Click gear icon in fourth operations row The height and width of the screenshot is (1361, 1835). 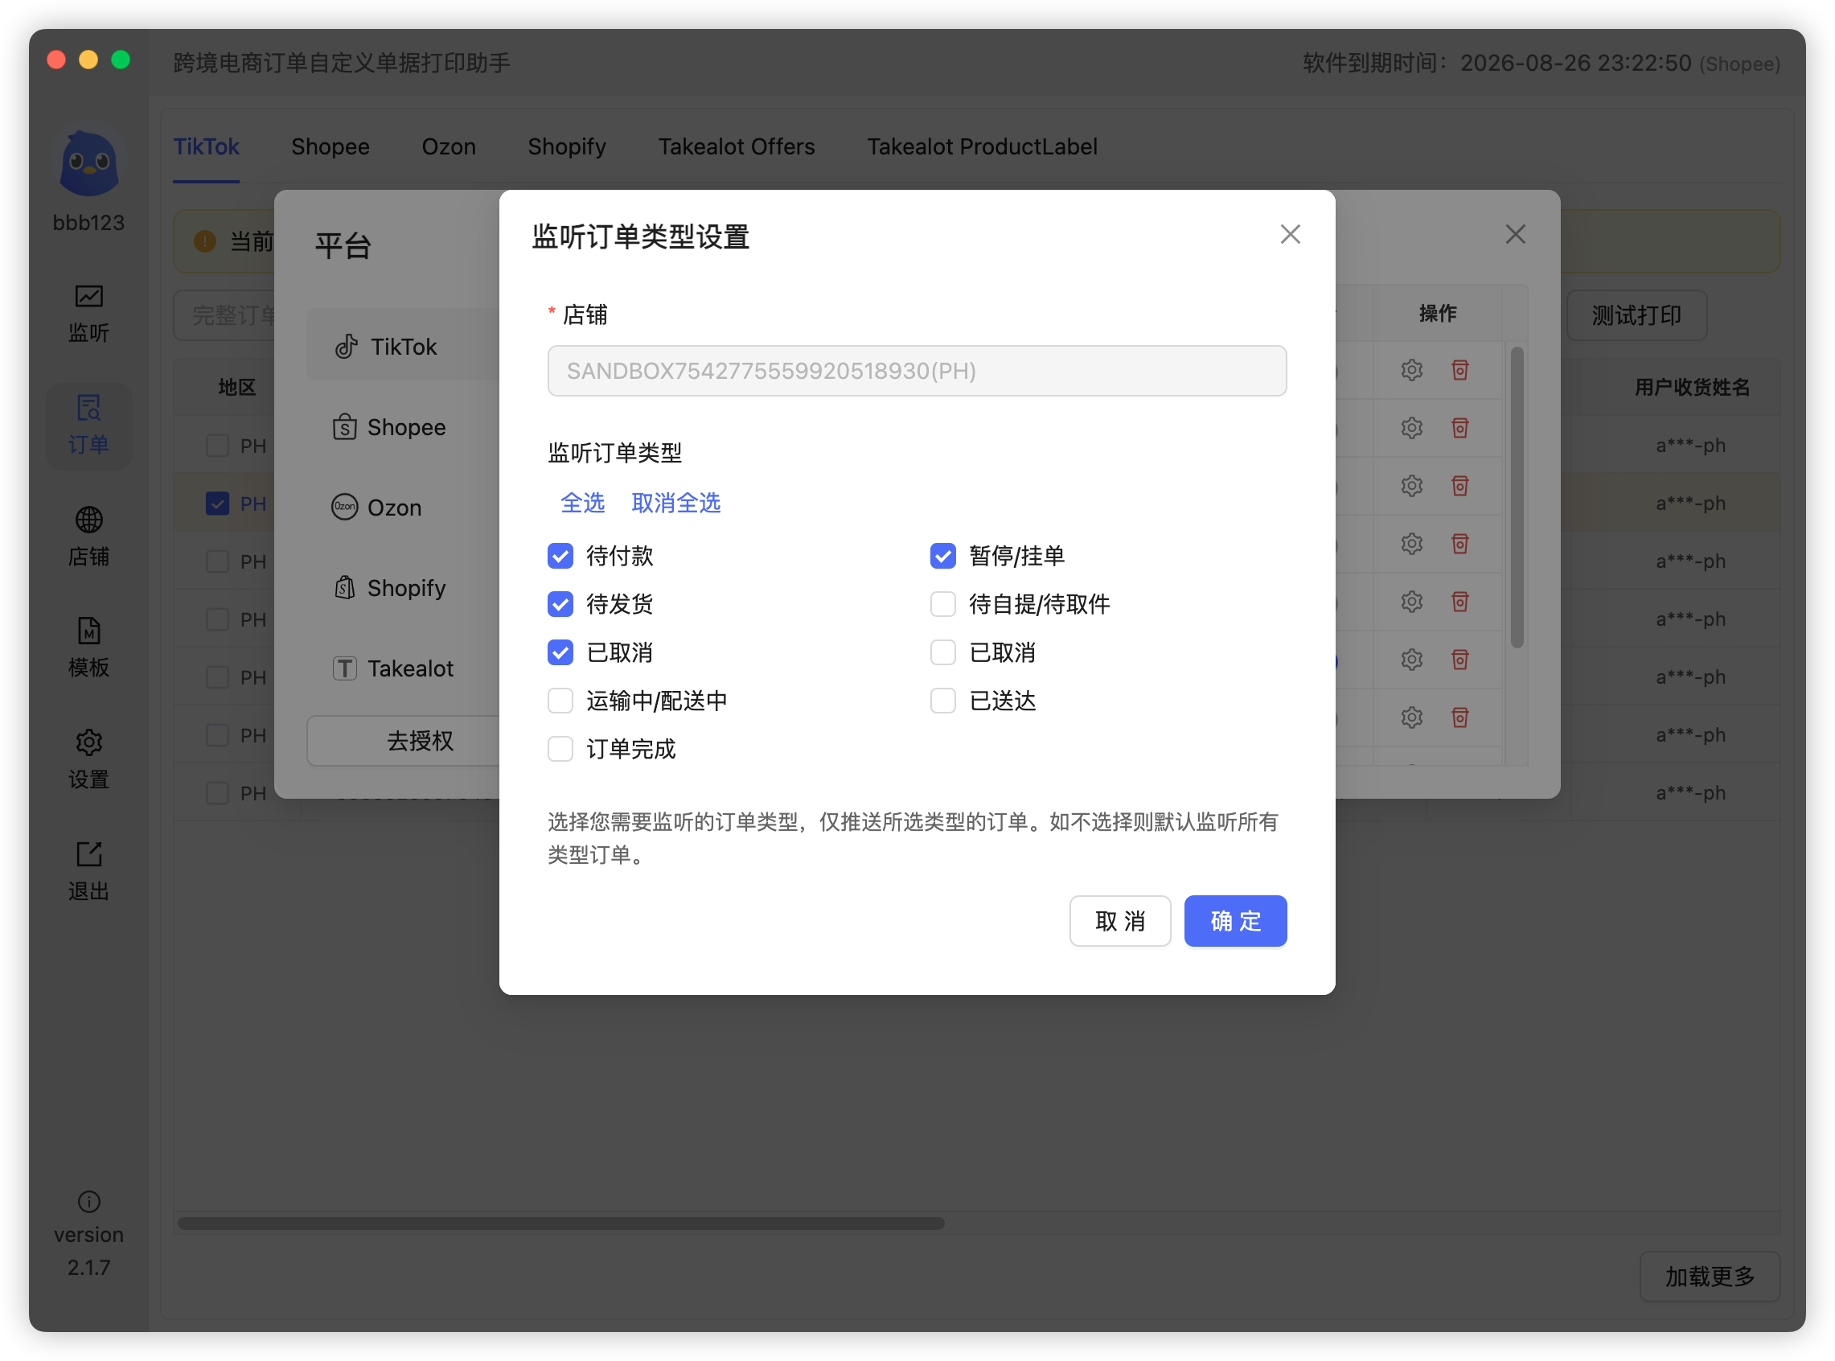tap(1412, 544)
